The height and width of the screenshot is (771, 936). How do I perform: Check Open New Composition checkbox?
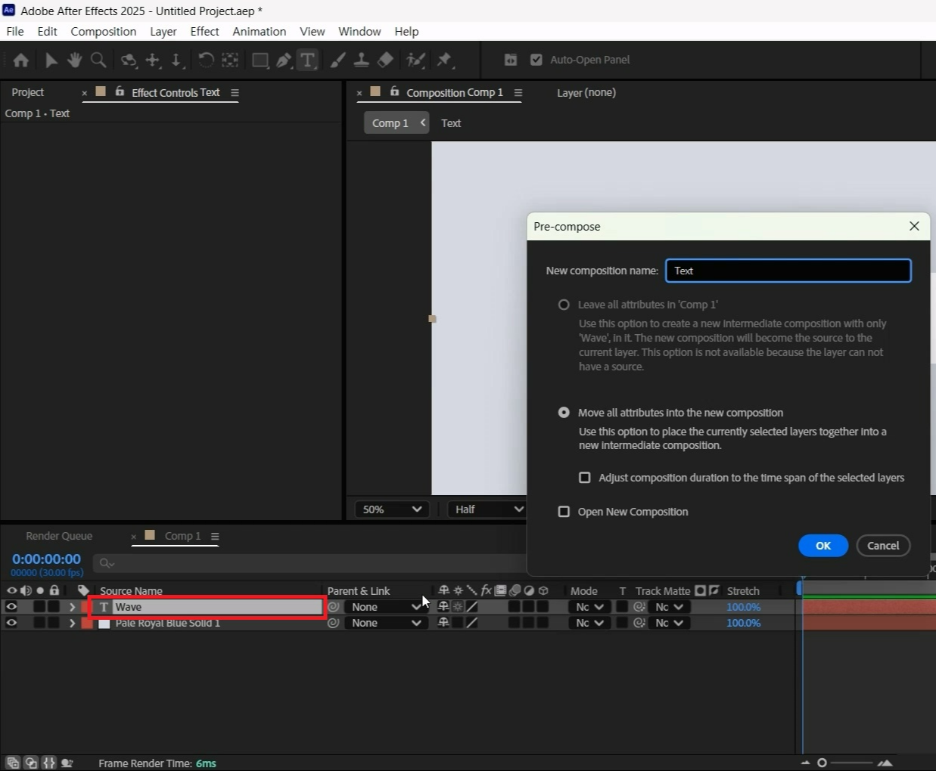564,512
